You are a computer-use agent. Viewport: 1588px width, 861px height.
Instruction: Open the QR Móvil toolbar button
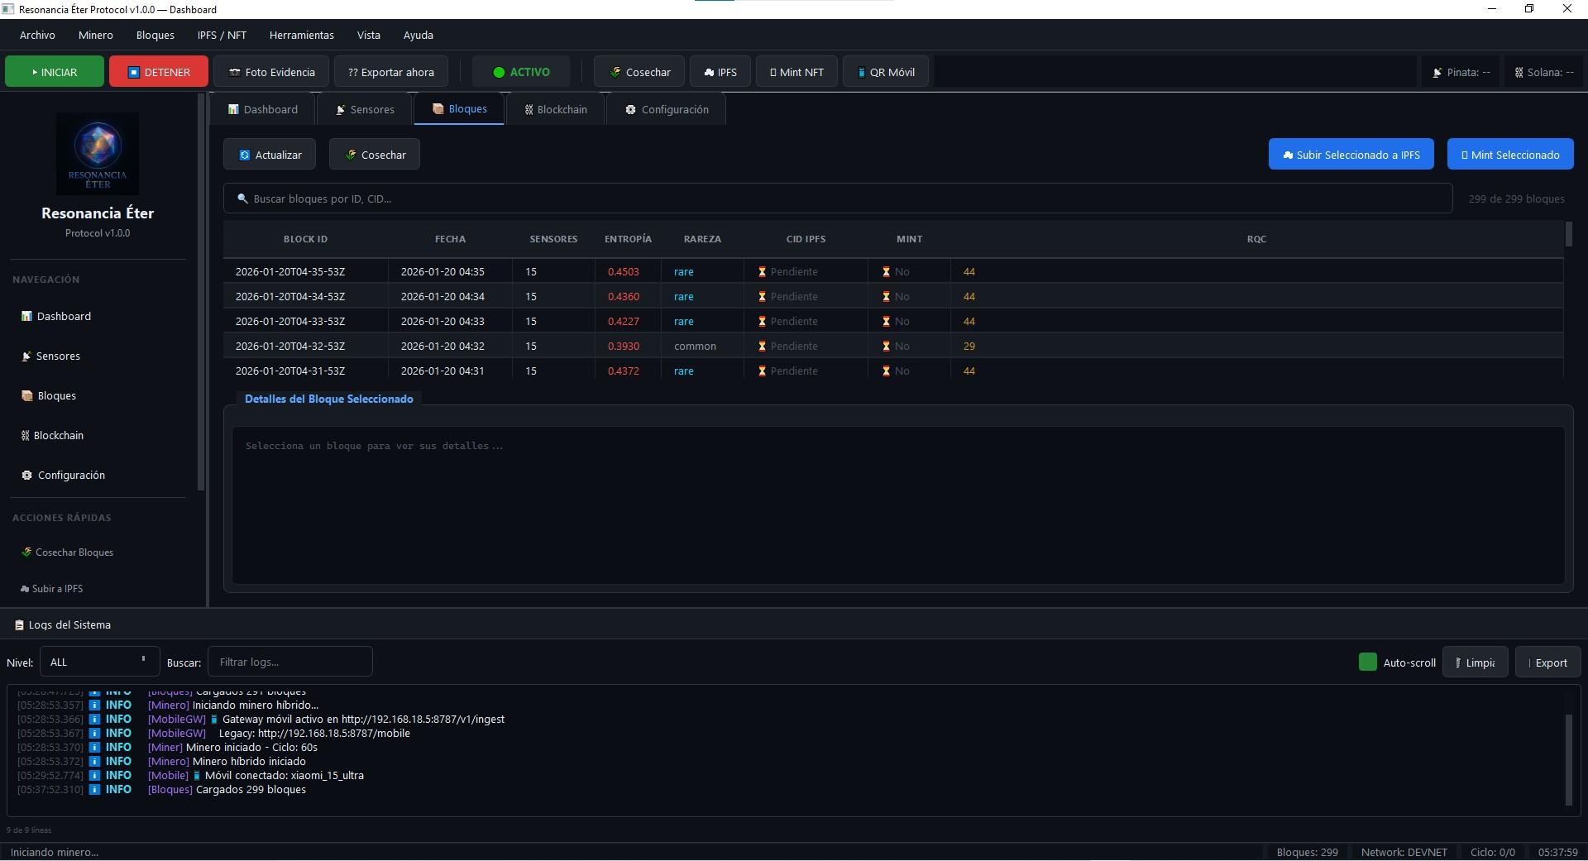(x=886, y=72)
